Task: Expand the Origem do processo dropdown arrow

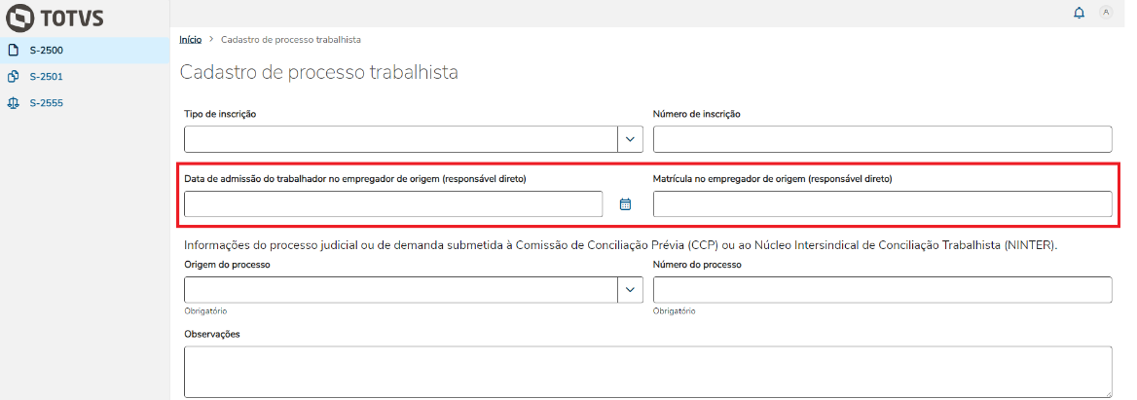Action: pyautogui.click(x=630, y=289)
